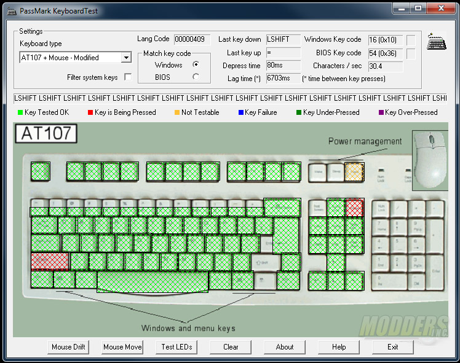Click the PassMark title bar app icon
This screenshot has width=460, height=363.
[x=12, y=11]
